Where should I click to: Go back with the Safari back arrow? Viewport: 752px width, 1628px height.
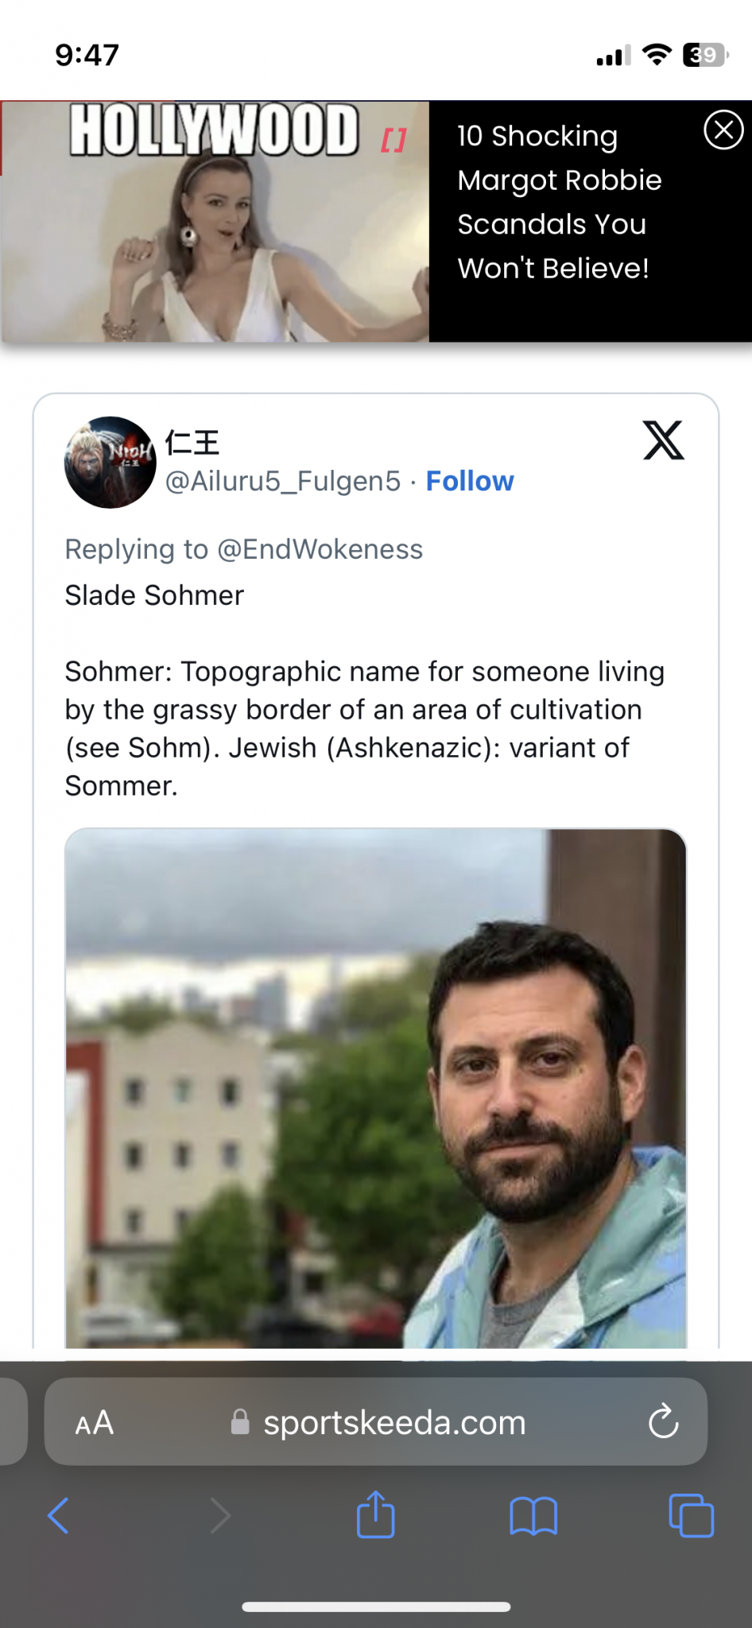click(x=59, y=1515)
